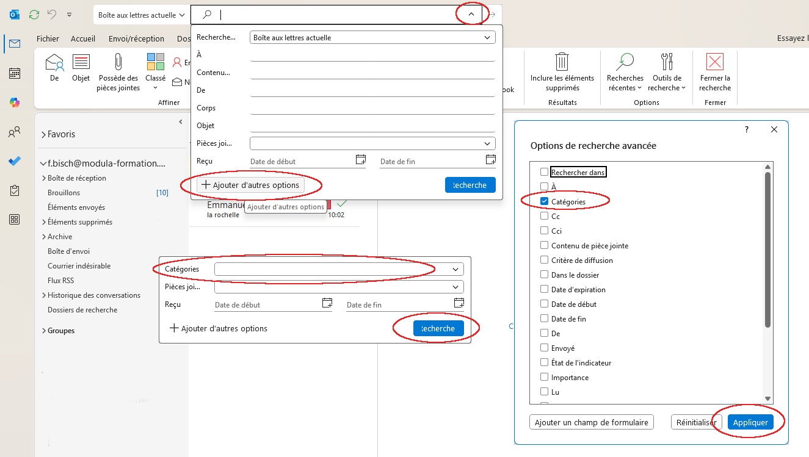Collapse the advanced search panel chevron
809x457 pixels.
tap(471, 15)
